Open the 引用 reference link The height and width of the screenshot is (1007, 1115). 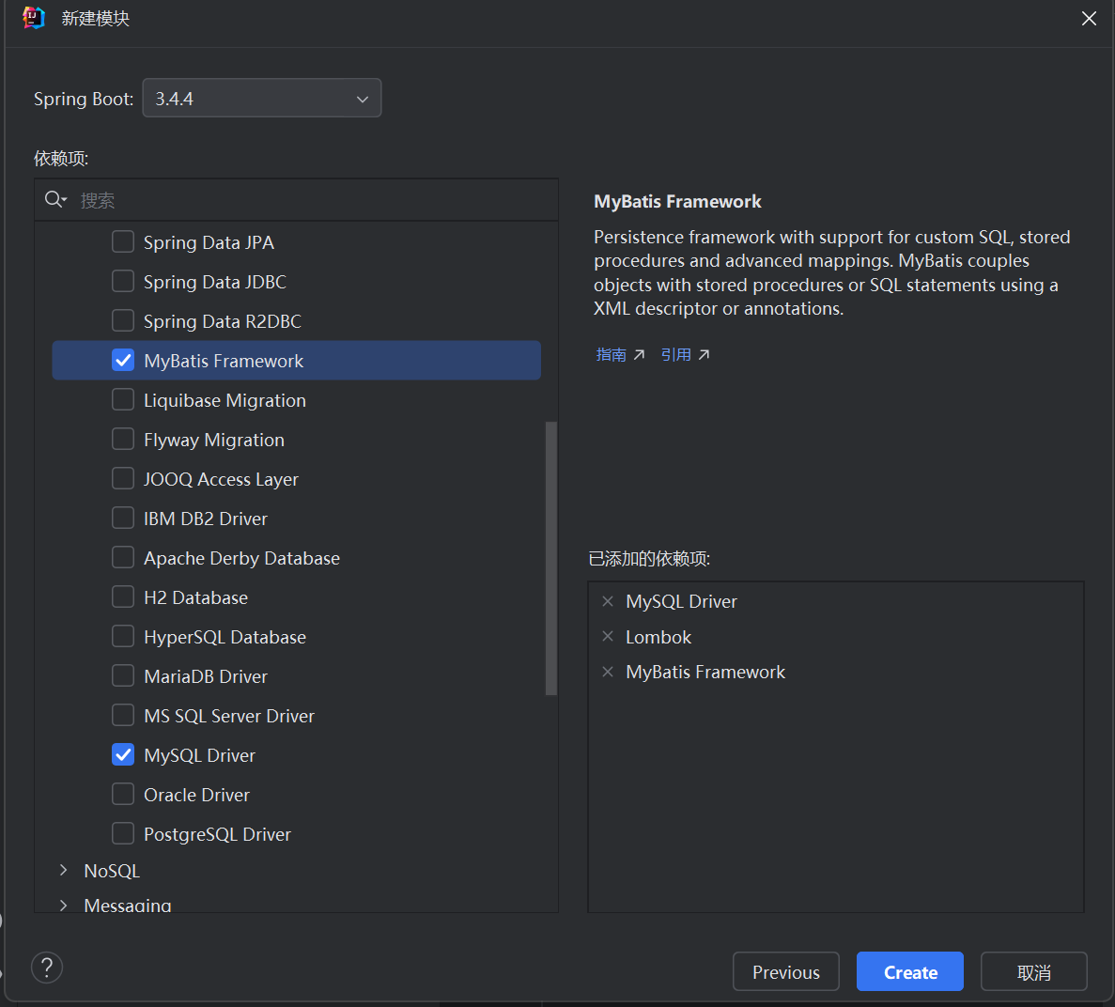[685, 354]
